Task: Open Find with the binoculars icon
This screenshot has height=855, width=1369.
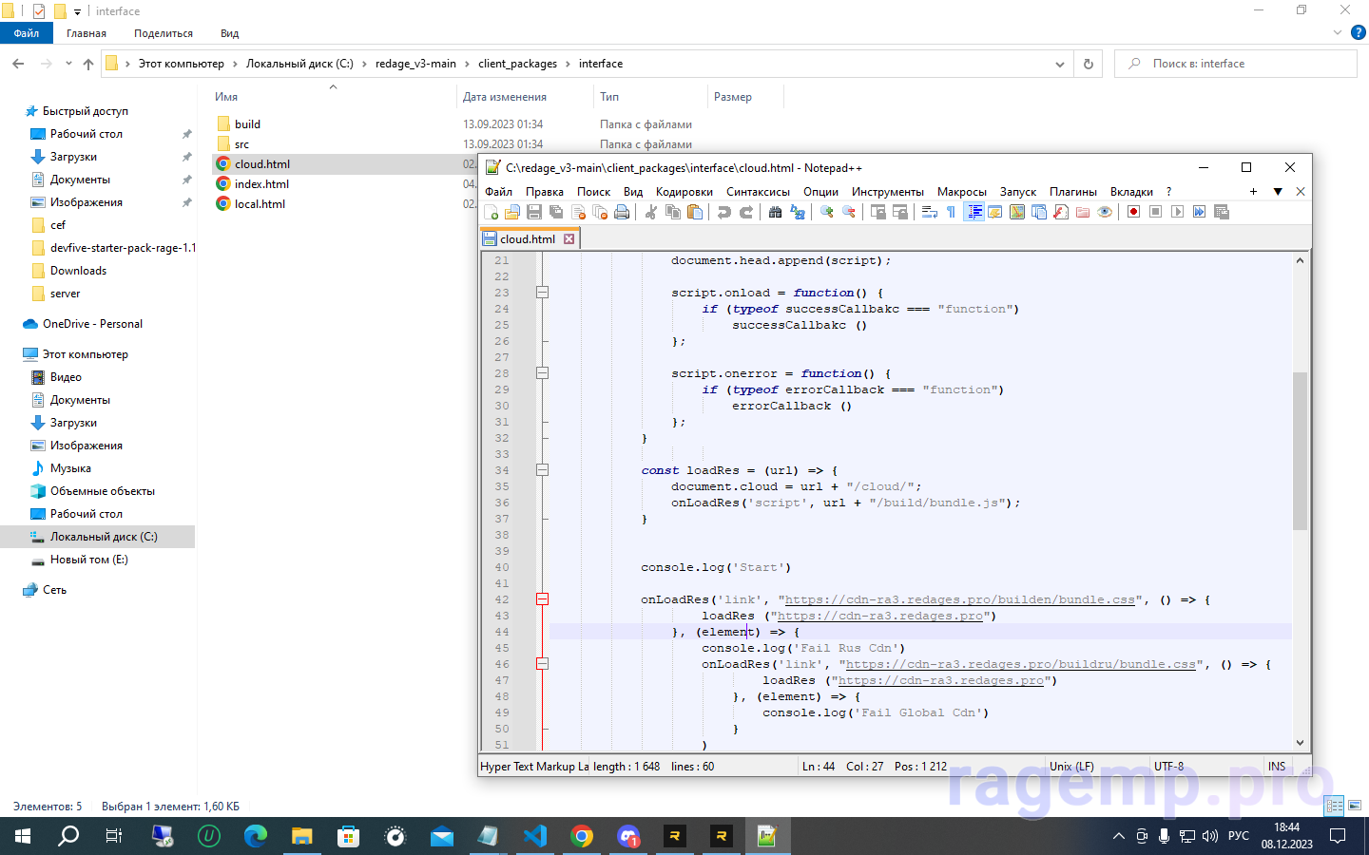Action: (x=775, y=212)
